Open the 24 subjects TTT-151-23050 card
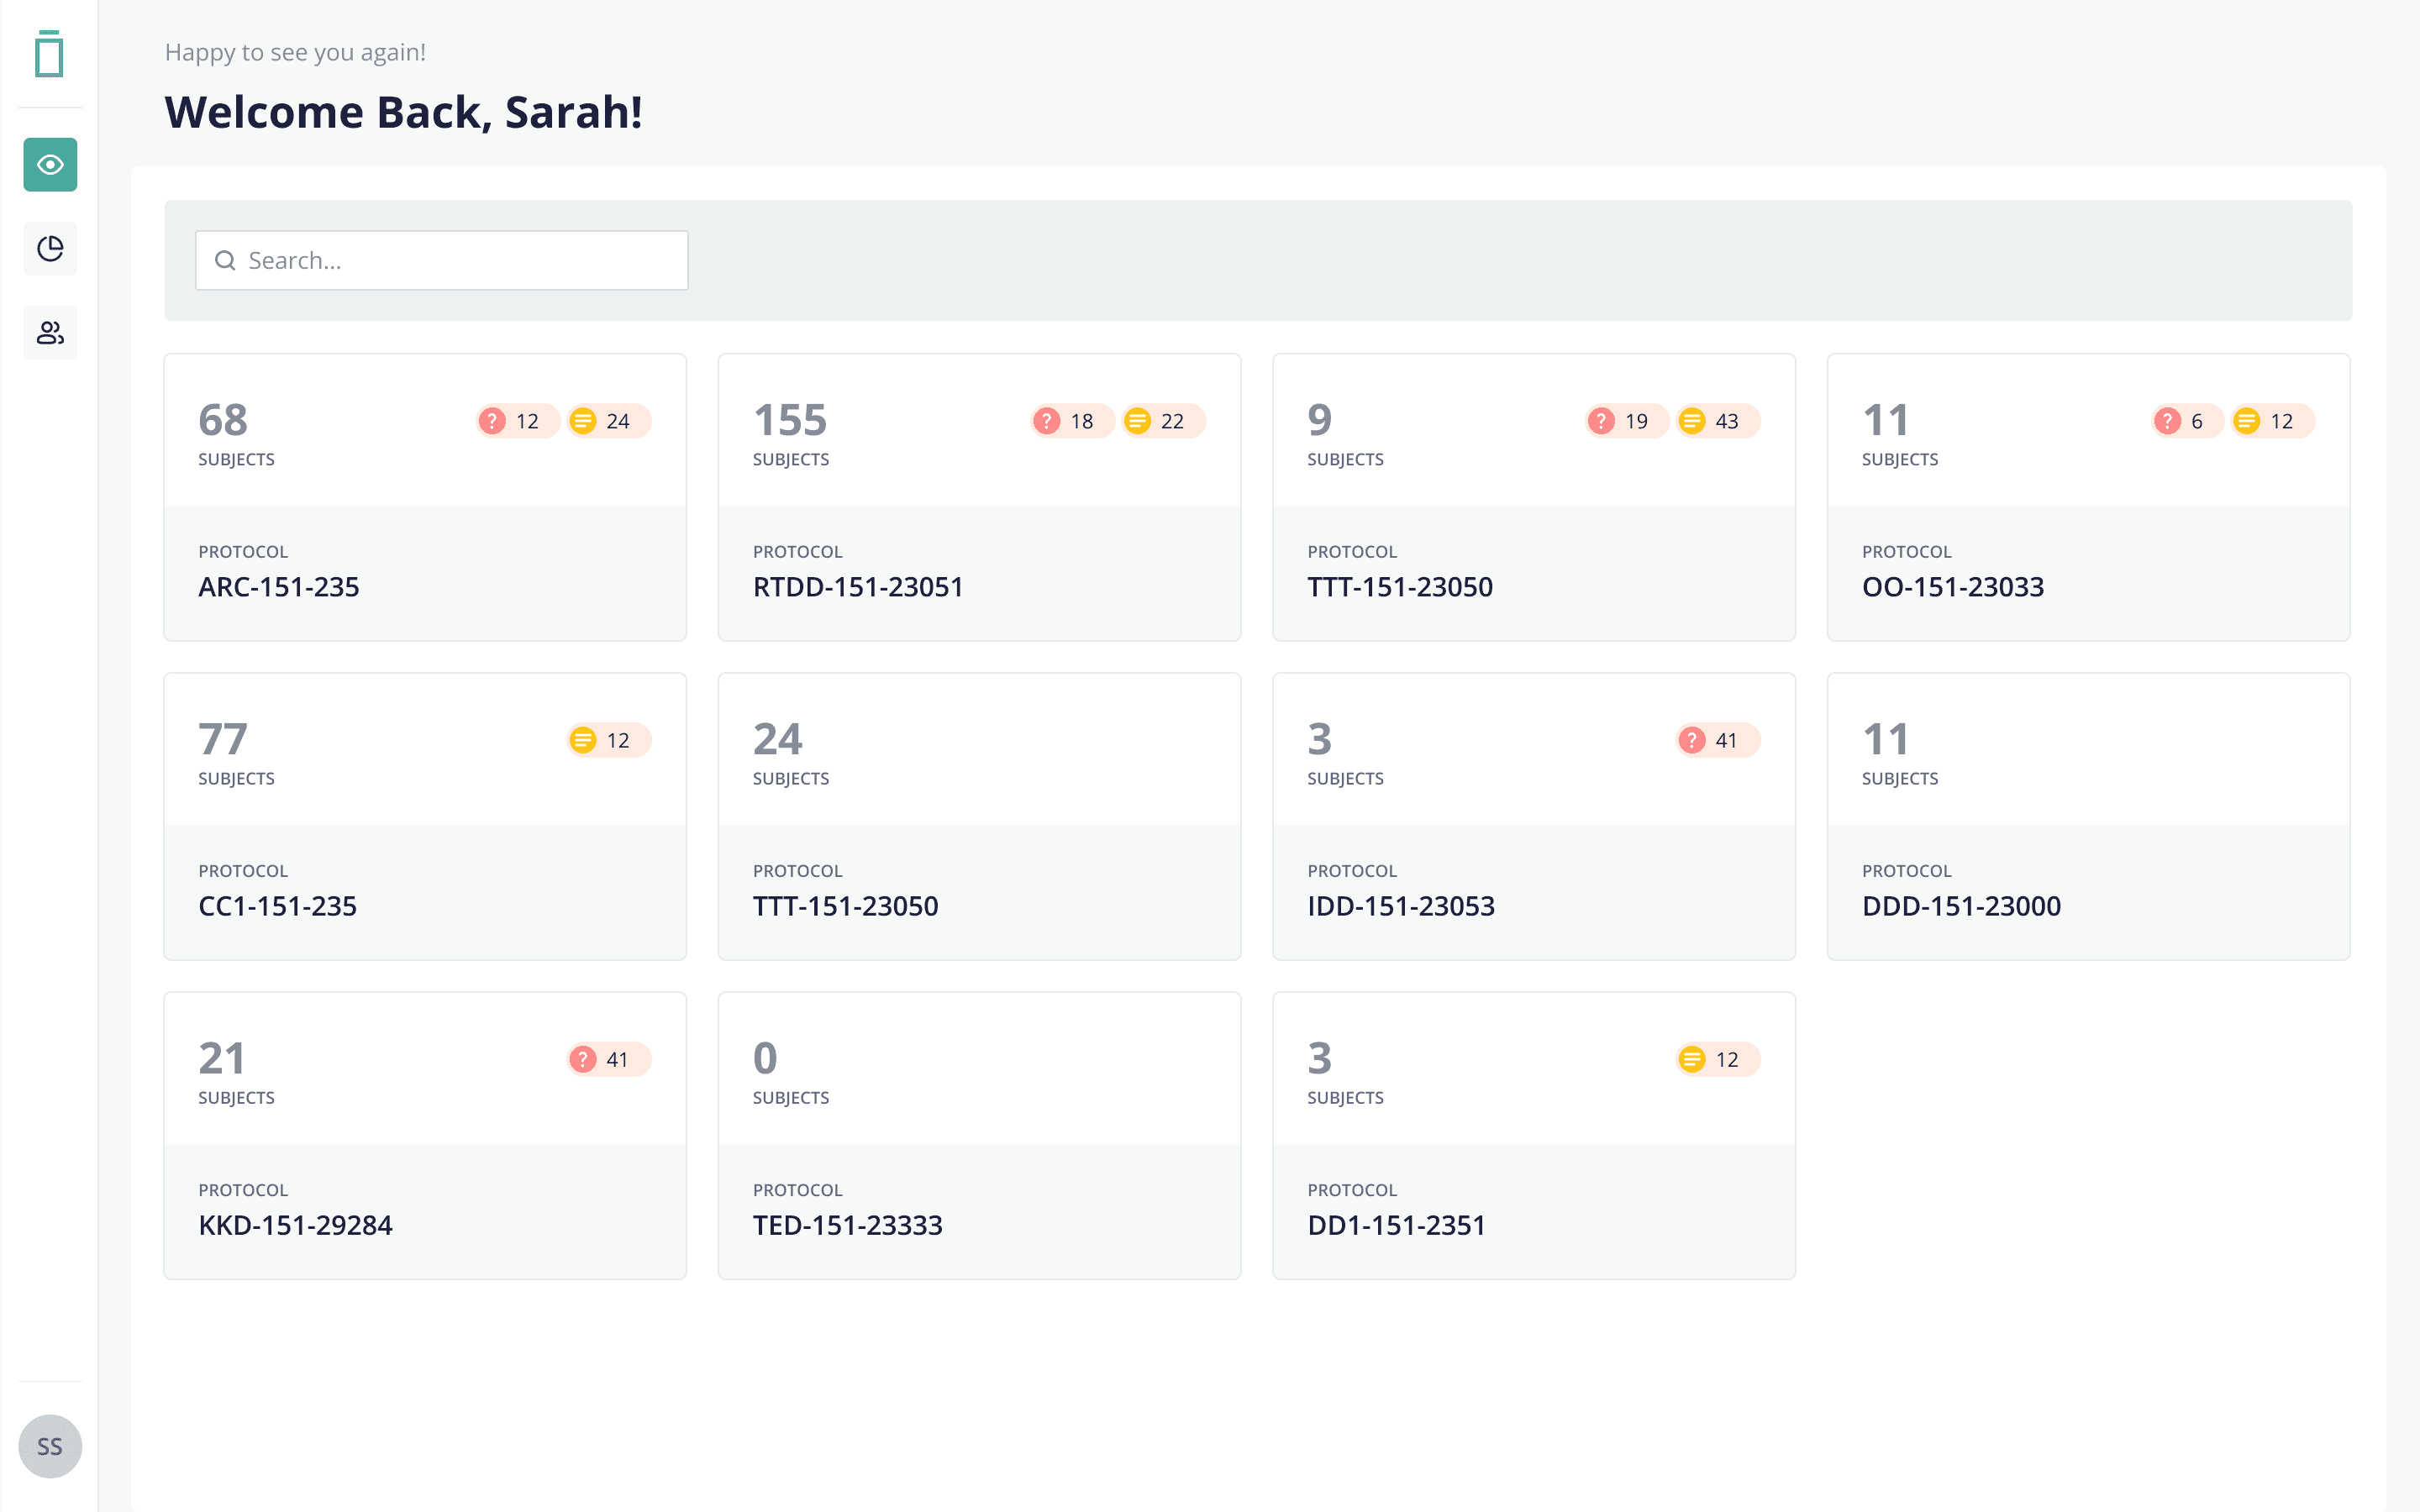Image resolution: width=2420 pixels, height=1512 pixels. pos(978,816)
